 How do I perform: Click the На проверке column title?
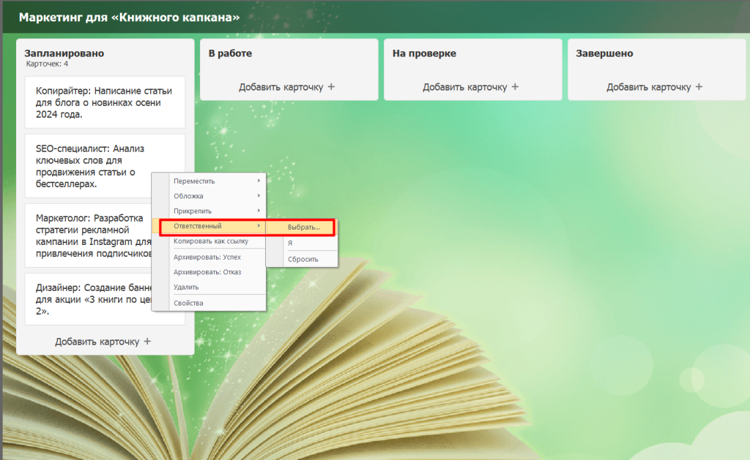pos(424,53)
